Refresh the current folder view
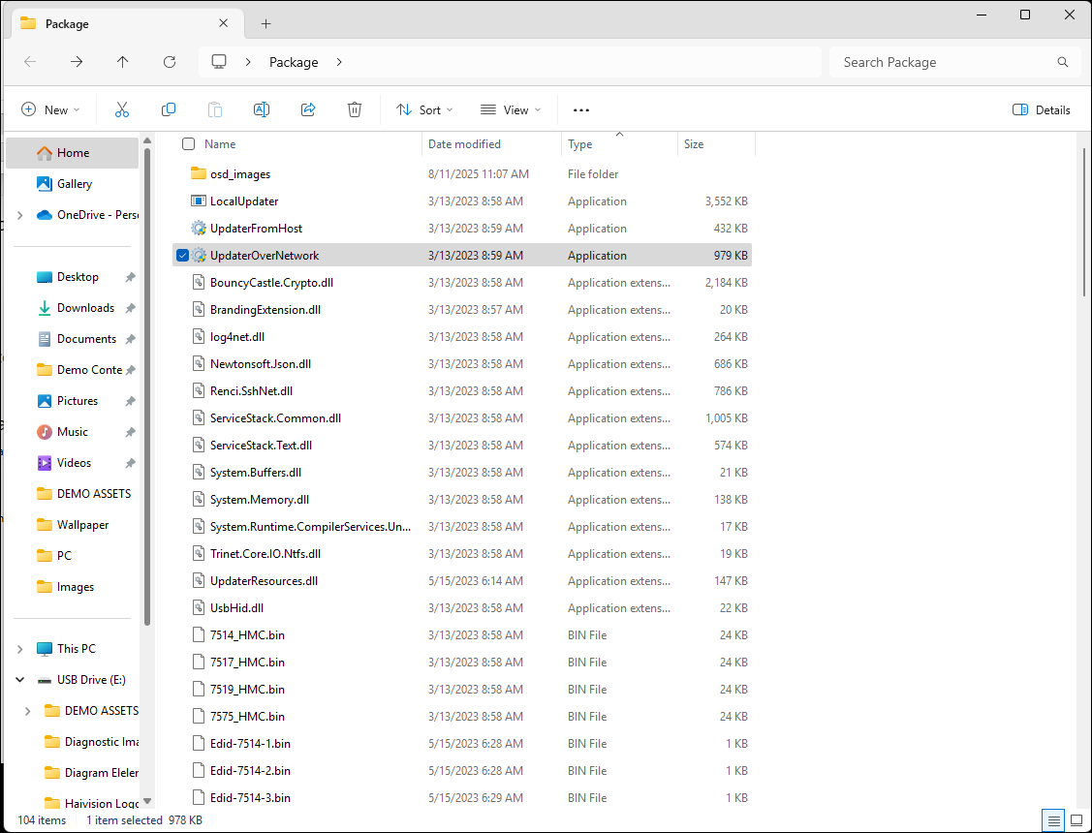This screenshot has width=1092, height=833. pos(170,62)
